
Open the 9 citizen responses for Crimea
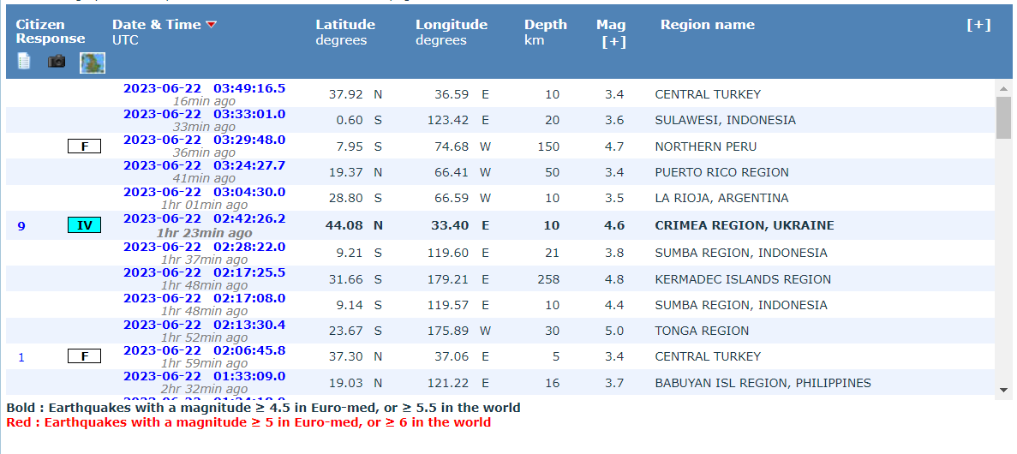21,226
